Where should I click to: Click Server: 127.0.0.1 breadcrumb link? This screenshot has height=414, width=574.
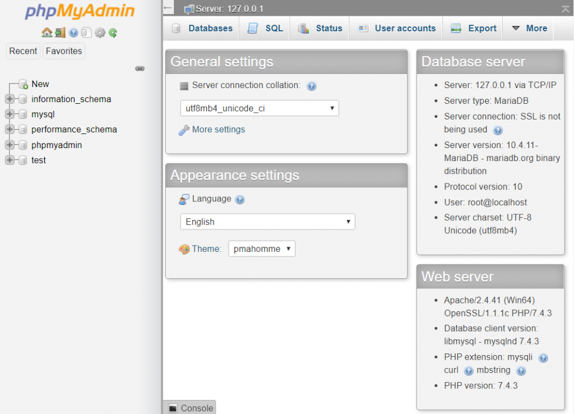coord(229,9)
